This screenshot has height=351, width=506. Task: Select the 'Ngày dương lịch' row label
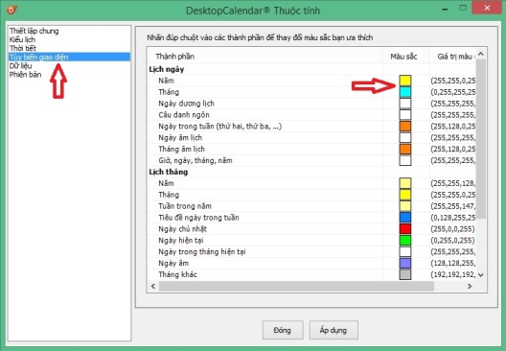(x=186, y=104)
